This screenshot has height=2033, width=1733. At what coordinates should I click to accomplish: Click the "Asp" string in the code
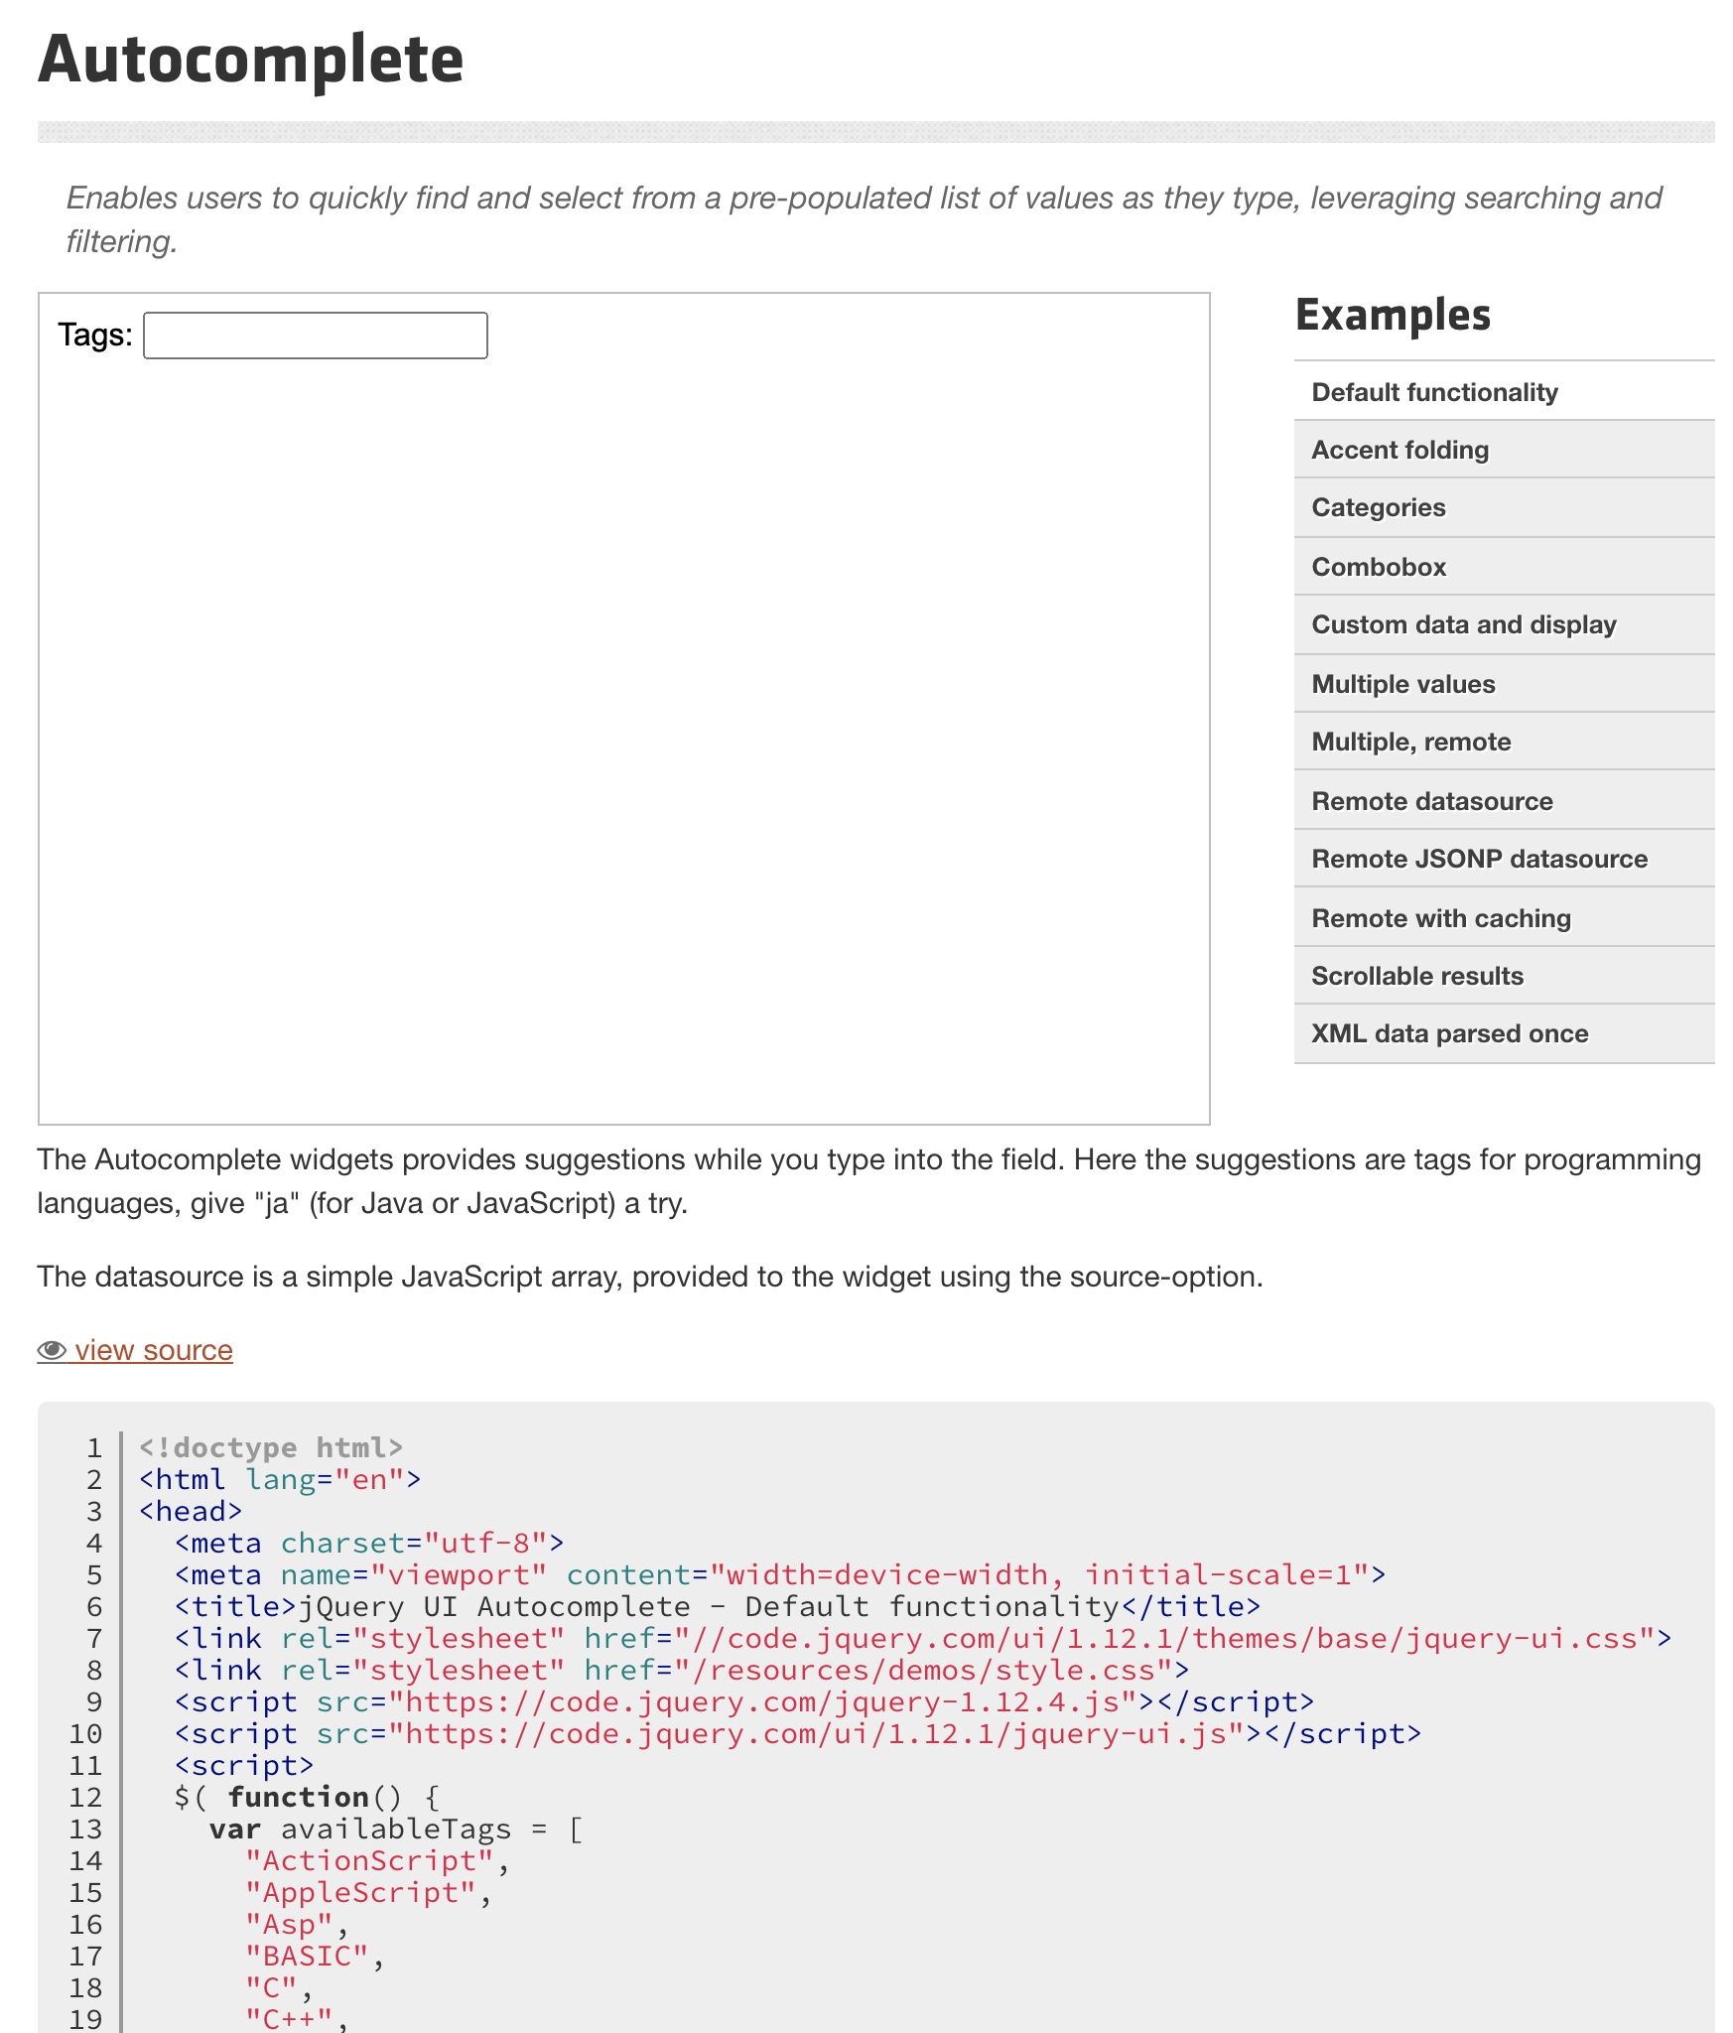[x=289, y=1924]
